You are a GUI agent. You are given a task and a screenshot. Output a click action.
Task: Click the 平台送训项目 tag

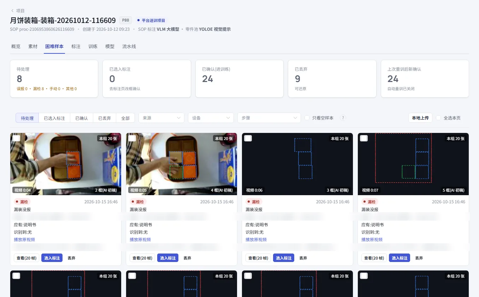click(x=151, y=21)
